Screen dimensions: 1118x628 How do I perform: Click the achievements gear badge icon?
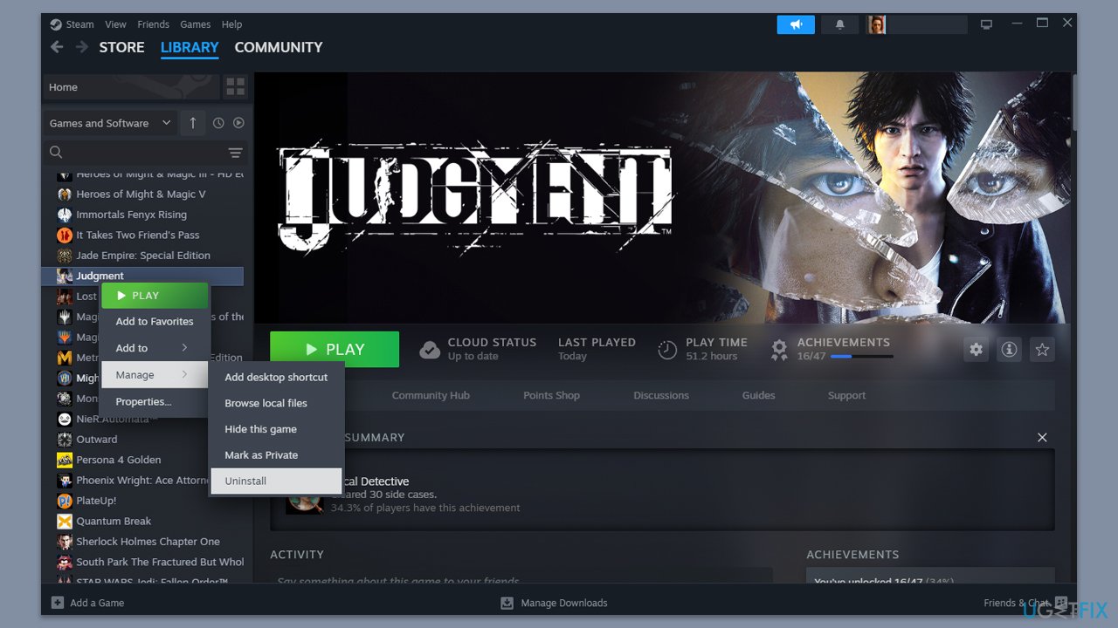(779, 349)
